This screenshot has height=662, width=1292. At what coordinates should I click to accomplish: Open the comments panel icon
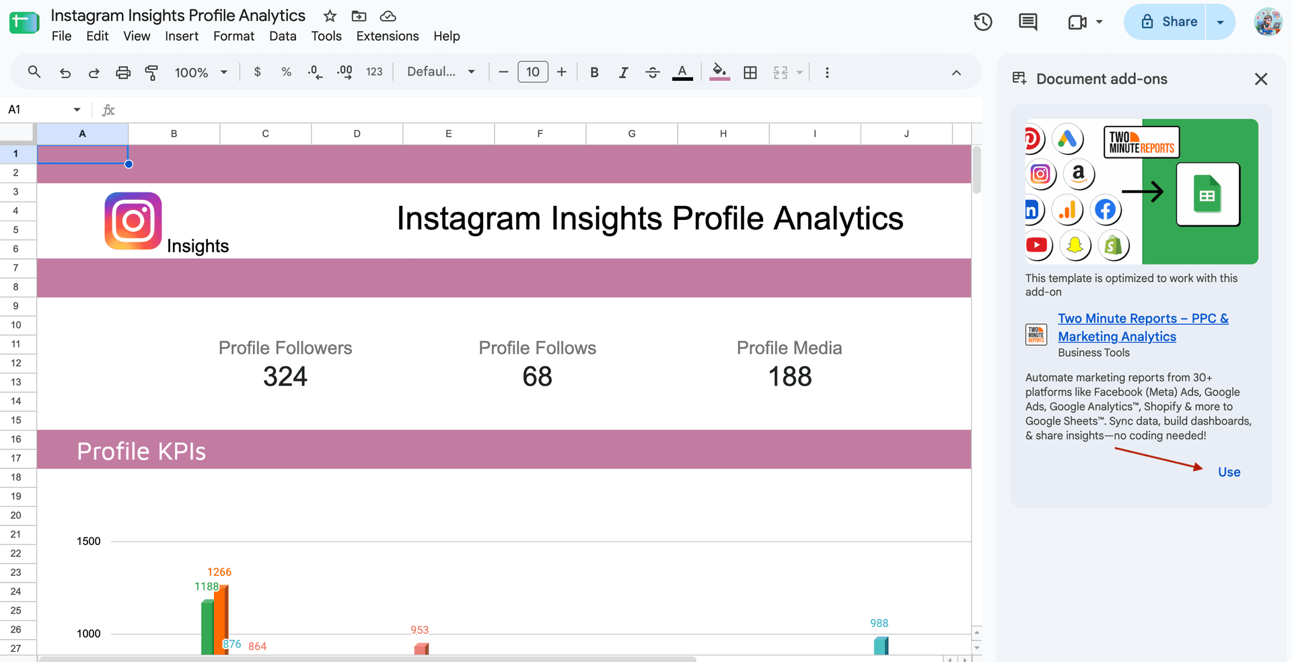(x=1028, y=22)
